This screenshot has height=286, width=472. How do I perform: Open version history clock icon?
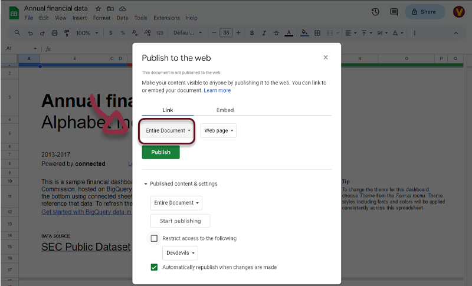tap(375, 12)
